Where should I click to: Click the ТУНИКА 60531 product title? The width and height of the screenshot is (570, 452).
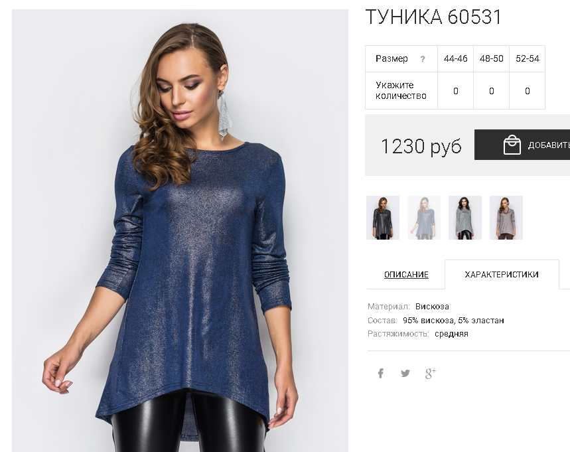(x=433, y=17)
